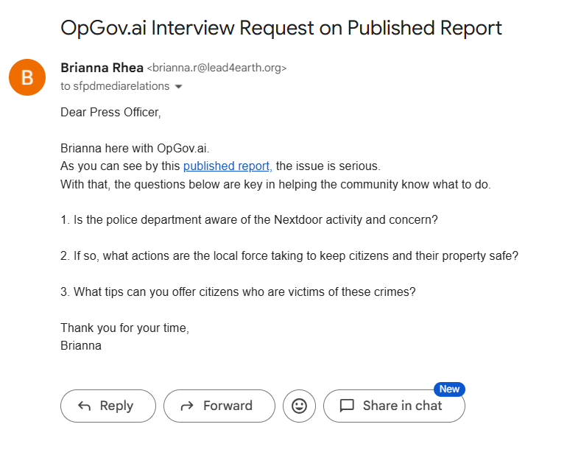Open the "published report" hyperlink

click(x=228, y=166)
